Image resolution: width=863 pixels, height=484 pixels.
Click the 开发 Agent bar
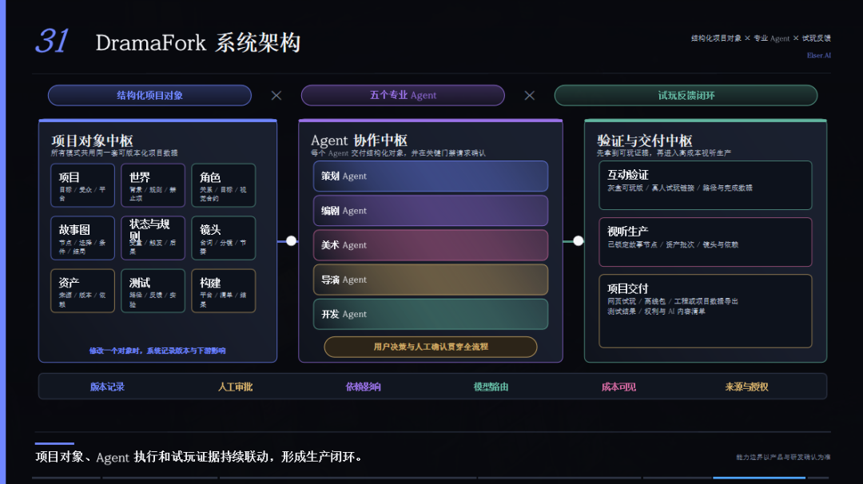pyautogui.click(x=431, y=314)
